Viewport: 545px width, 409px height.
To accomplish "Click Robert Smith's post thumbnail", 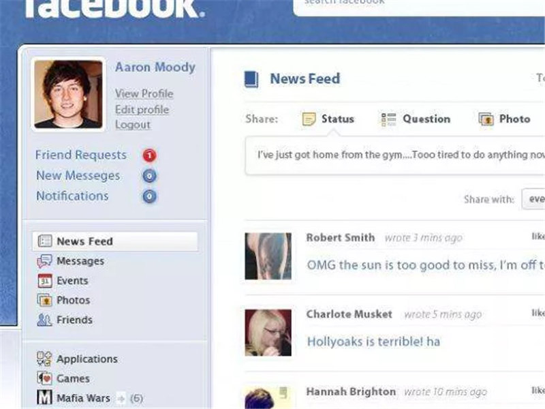I will point(268,256).
